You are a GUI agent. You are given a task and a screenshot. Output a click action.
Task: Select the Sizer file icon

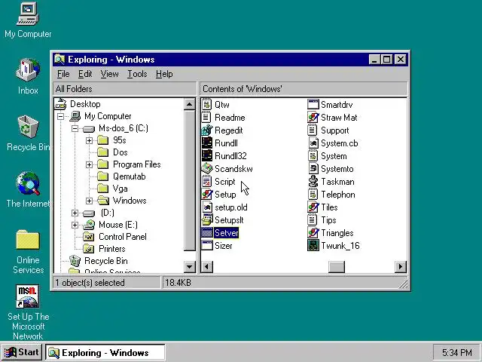coord(206,246)
